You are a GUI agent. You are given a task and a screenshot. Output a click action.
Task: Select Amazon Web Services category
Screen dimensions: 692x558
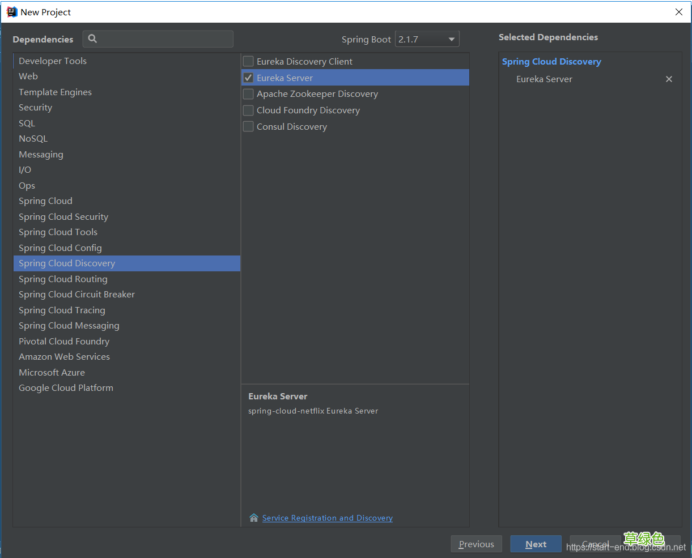[x=127, y=357]
